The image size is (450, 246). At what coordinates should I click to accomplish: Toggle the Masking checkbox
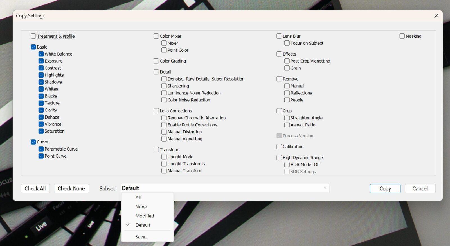pos(402,36)
